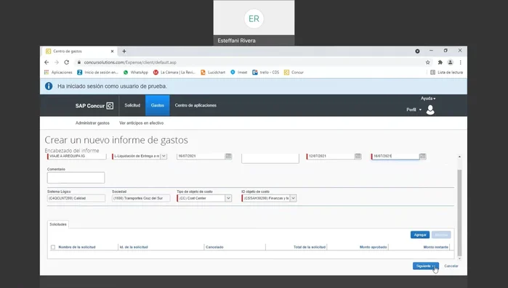The image size is (508, 288).
Task: Click the info icon in the blue banner
Action: [x=49, y=86]
